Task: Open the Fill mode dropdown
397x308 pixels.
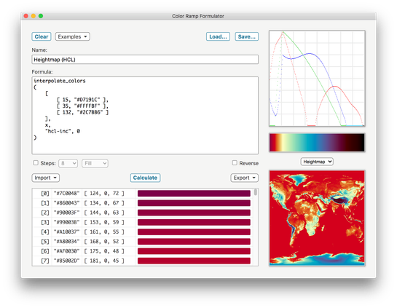Action: 95,163
